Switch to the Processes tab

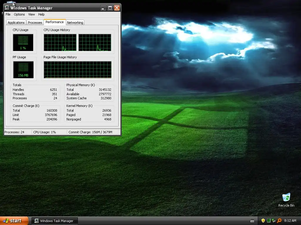tap(35, 23)
